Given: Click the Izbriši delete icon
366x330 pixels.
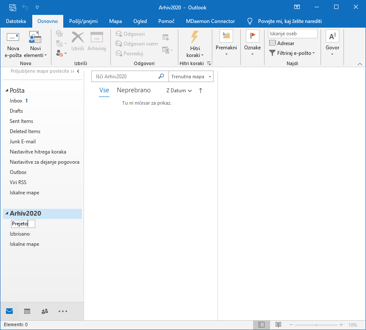Looking at the screenshot, I should 78,41.
